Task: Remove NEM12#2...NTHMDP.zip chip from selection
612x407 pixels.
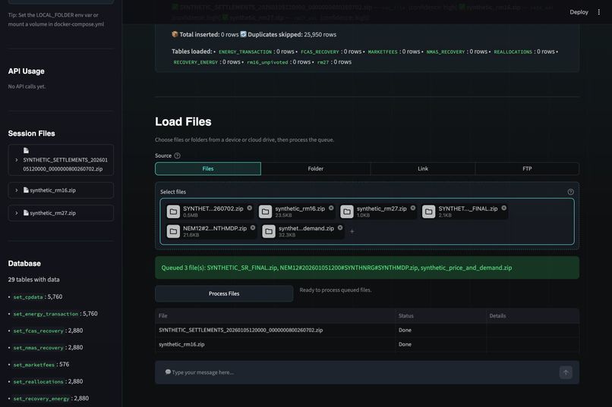Action: coord(253,228)
